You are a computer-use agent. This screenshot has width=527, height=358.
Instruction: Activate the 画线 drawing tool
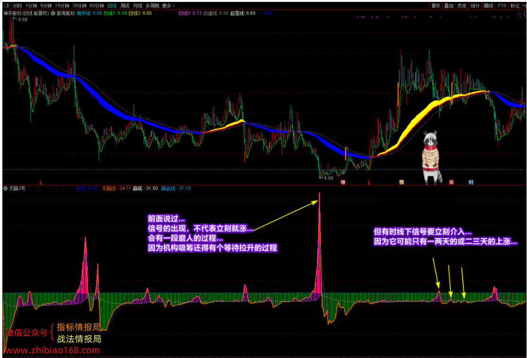(x=488, y=6)
